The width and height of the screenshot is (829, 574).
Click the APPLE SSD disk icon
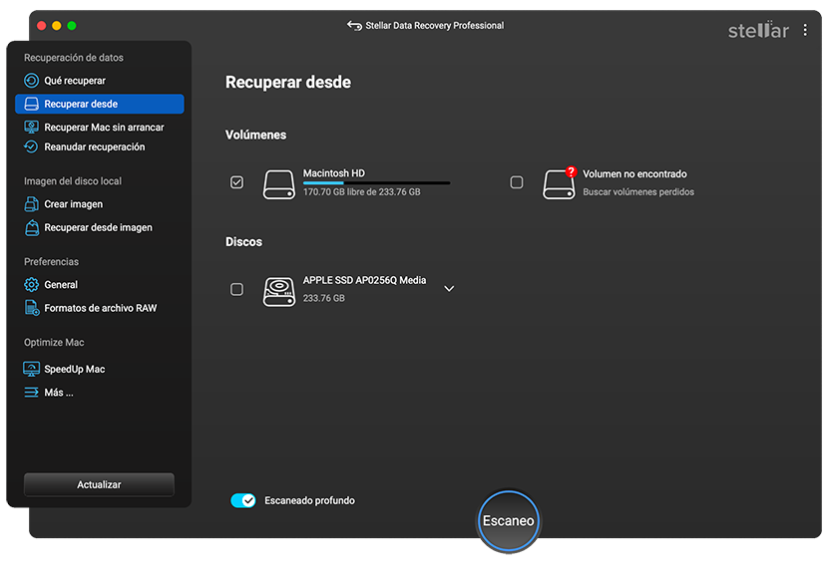click(x=279, y=292)
